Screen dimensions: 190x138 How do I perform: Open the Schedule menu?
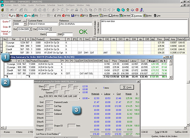(x=51, y=5)
